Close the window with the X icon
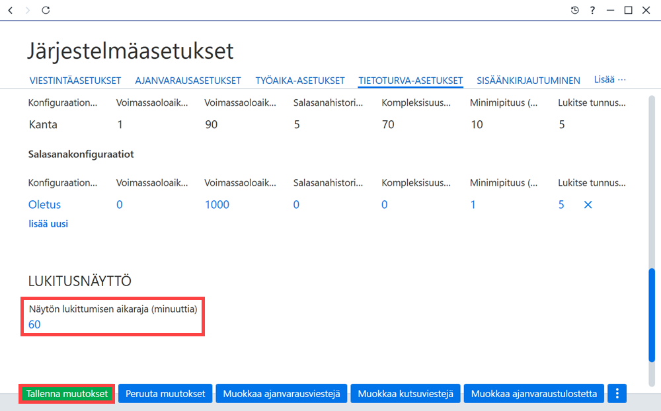The width and height of the screenshot is (661, 411). click(646, 10)
